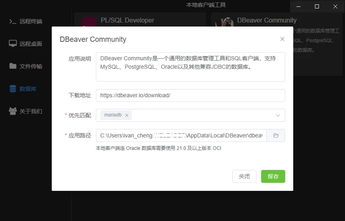Click the PL/SQL Developer card title
The width and height of the screenshot is (345, 221).
pos(128,20)
